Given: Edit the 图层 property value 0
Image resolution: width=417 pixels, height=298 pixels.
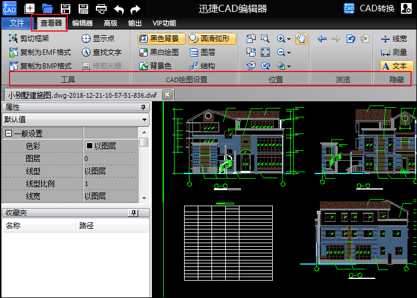Looking at the screenshot, I should 111,159.
